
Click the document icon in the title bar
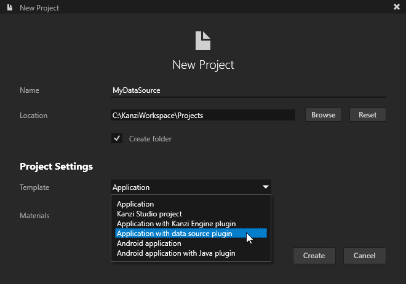tap(9, 7)
